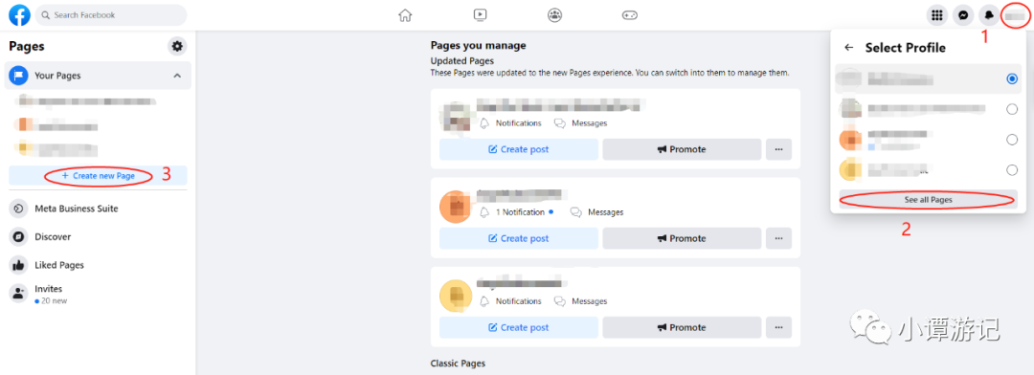Select the orange-avatar profile radio button
Viewport: 1034px width, 375px height.
[1012, 140]
